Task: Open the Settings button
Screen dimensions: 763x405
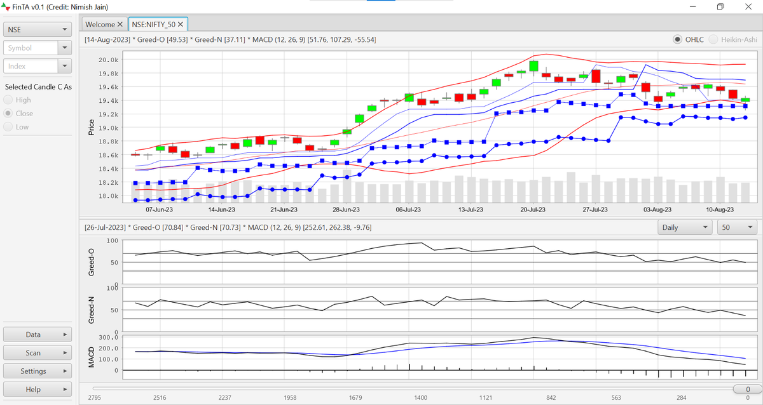Action: pos(38,371)
